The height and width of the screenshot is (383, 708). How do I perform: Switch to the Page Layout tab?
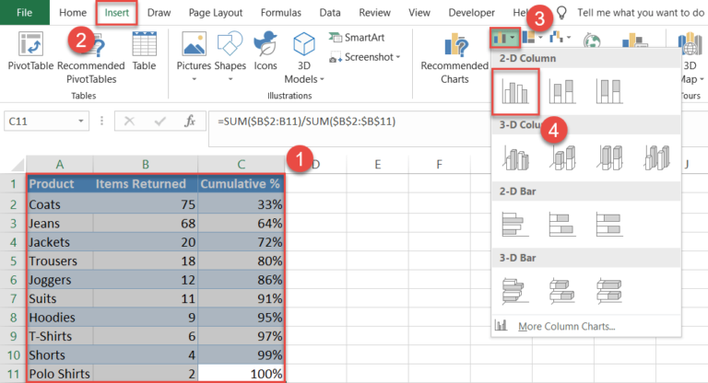tap(215, 13)
